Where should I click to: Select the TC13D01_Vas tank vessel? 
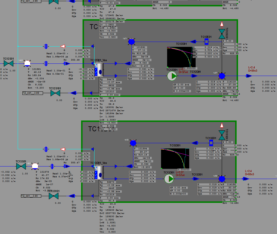[99, 173]
